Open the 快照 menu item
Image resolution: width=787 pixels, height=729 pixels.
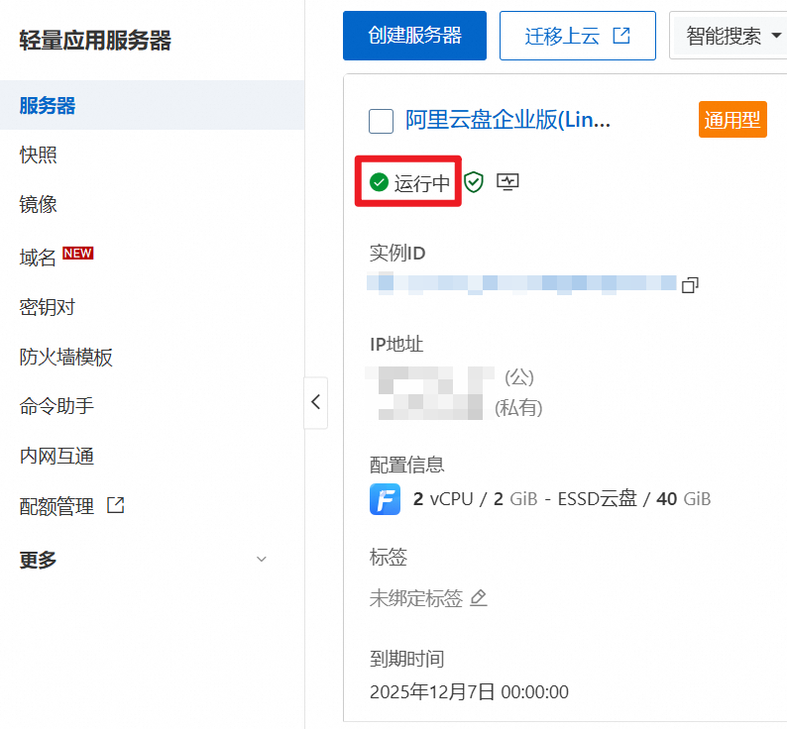click(x=39, y=156)
